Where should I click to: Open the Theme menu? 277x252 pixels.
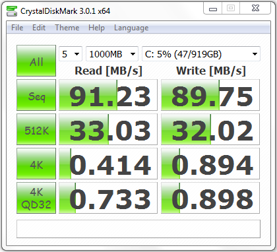coord(67,28)
